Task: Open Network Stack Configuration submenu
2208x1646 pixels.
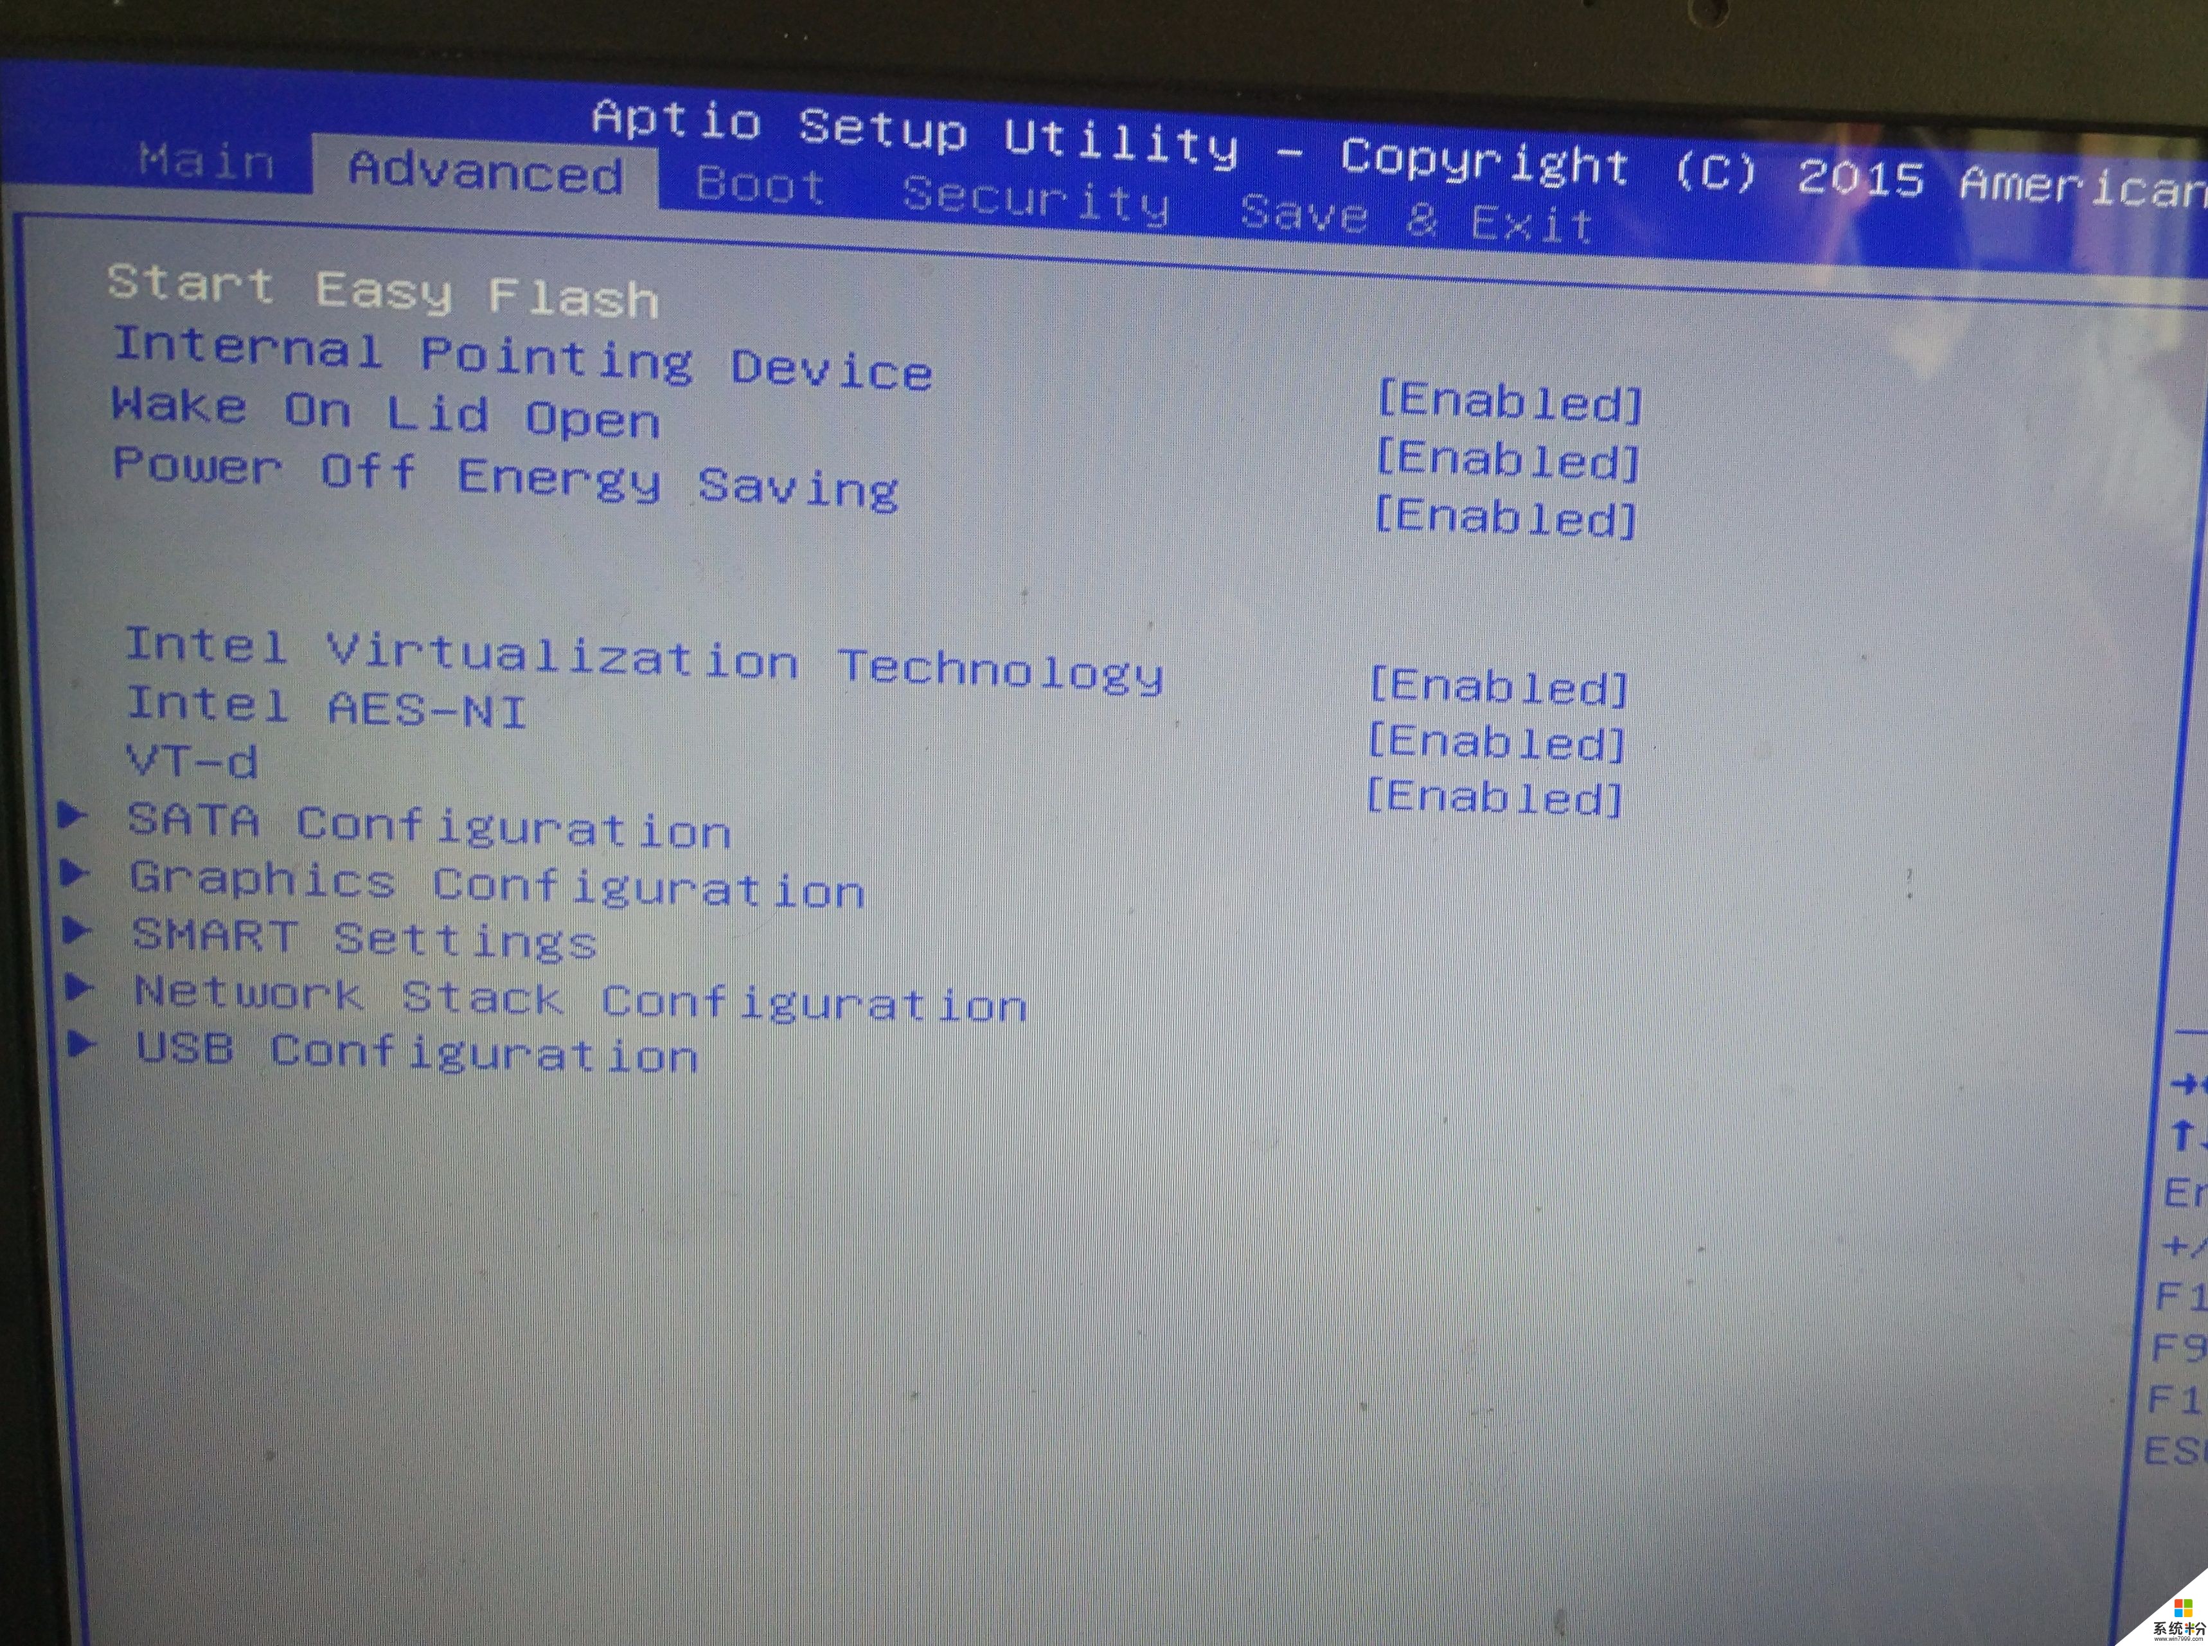Action: (536, 1003)
